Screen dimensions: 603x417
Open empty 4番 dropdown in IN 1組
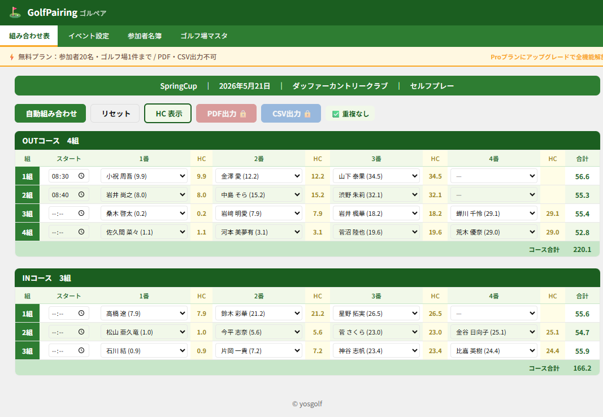pos(494,313)
